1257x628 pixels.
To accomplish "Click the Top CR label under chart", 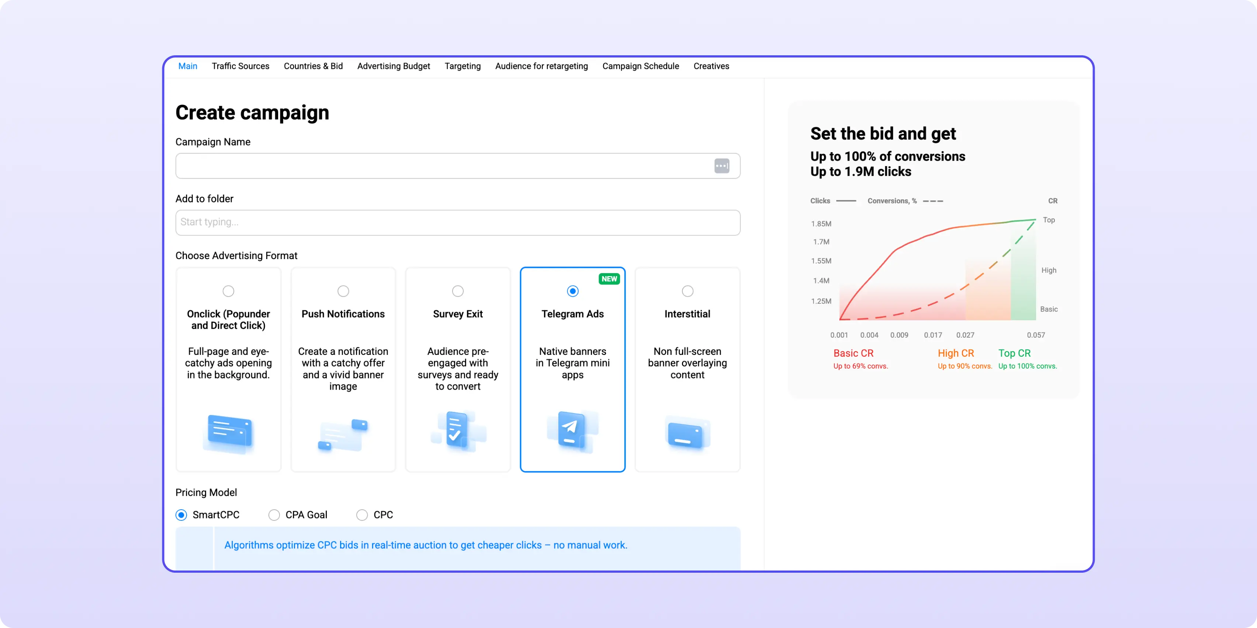I will (1014, 353).
